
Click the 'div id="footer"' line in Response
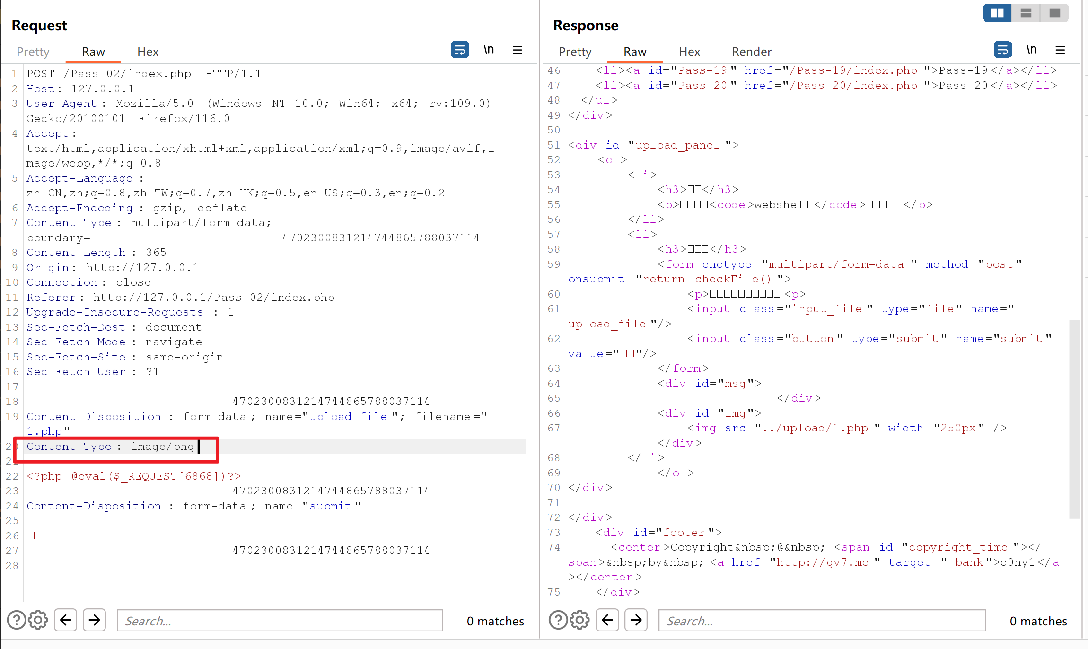[658, 533]
